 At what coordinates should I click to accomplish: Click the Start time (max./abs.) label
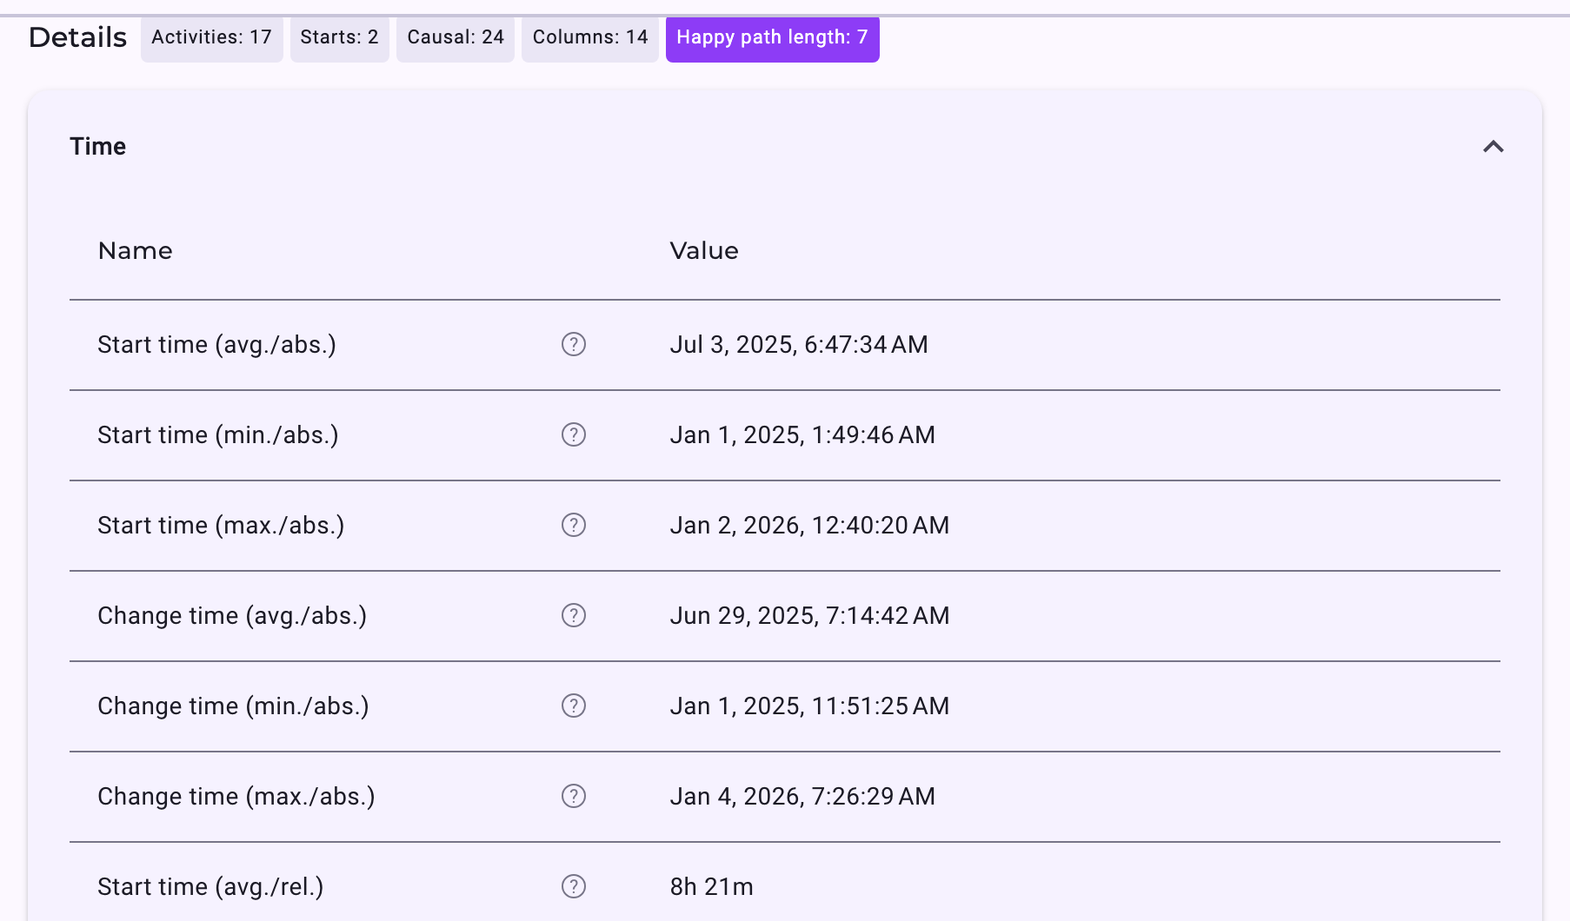coord(221,526)
